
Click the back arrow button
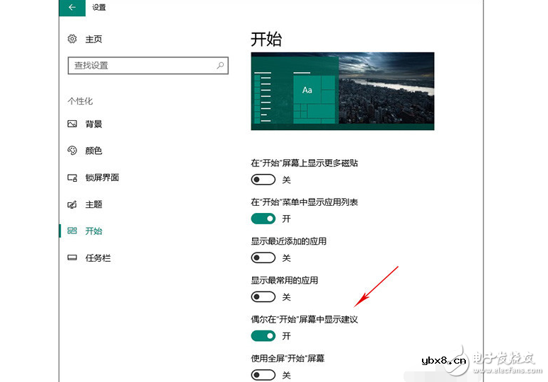point(72,7)
